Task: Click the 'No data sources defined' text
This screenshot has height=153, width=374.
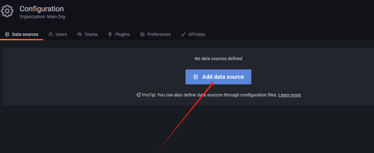Action: (218, 59)
